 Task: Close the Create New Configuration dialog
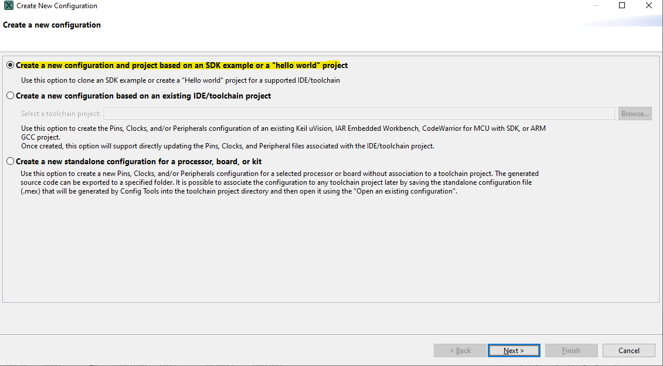[x=649, y=6]
